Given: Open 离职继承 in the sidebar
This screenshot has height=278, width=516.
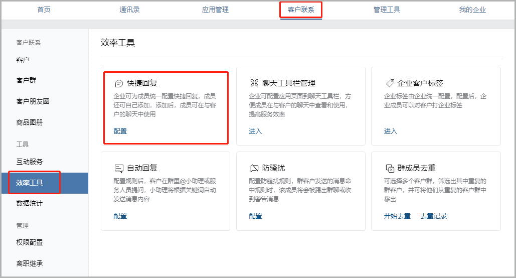Looking at the screenshot, I should coord(30,263).
